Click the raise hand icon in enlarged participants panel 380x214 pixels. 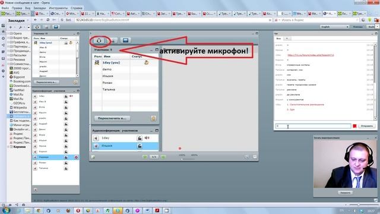point(153,118)
